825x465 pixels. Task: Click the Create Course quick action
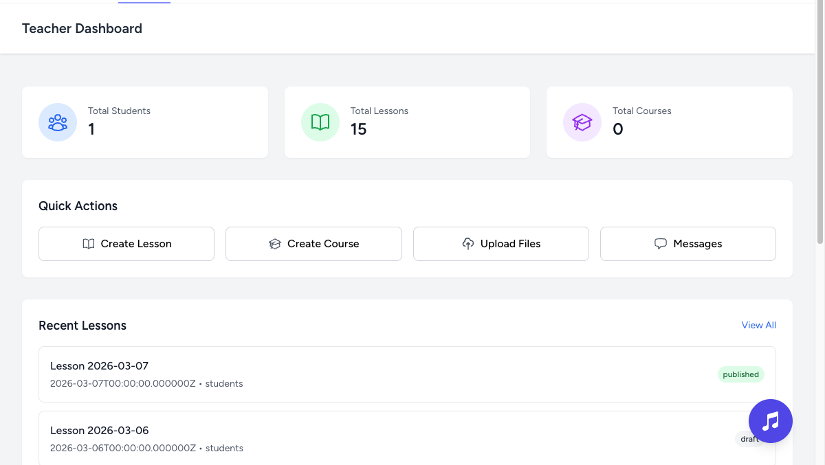313,243
